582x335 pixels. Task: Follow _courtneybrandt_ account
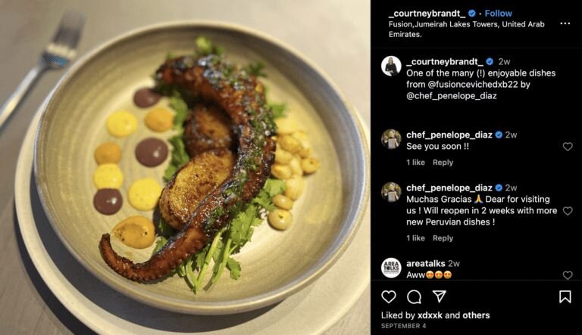point(498,14)
